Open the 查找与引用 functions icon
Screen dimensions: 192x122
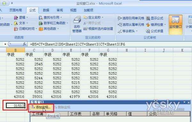[41, 18]
